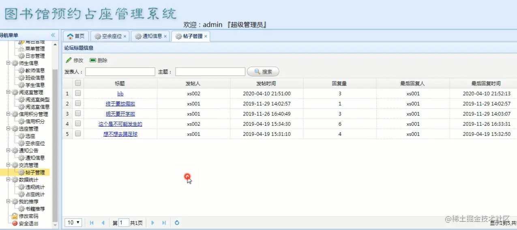Image resolution: width=517 pixels, height=230 pixels.
Task: Check the box for 这个是不可能发生的 row
Action: tap(78, 124)
